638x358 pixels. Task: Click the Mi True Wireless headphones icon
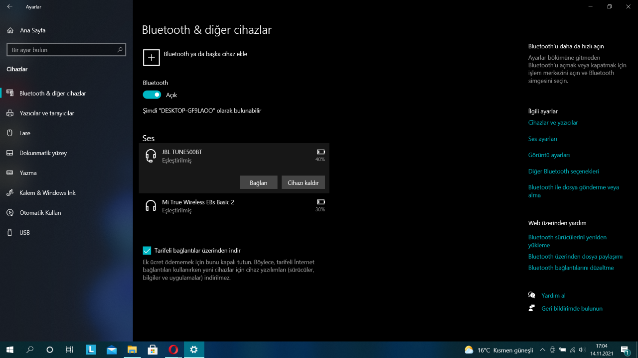(x=151, y=206)
